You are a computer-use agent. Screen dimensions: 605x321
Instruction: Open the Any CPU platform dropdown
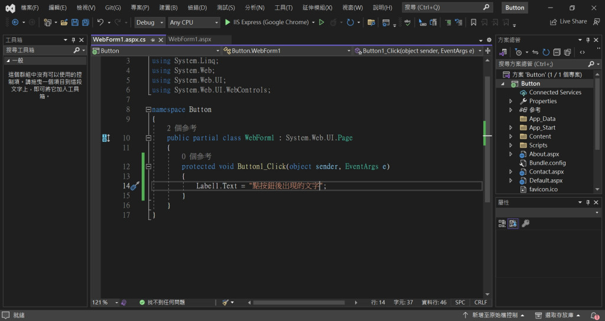tap(193, 22)
